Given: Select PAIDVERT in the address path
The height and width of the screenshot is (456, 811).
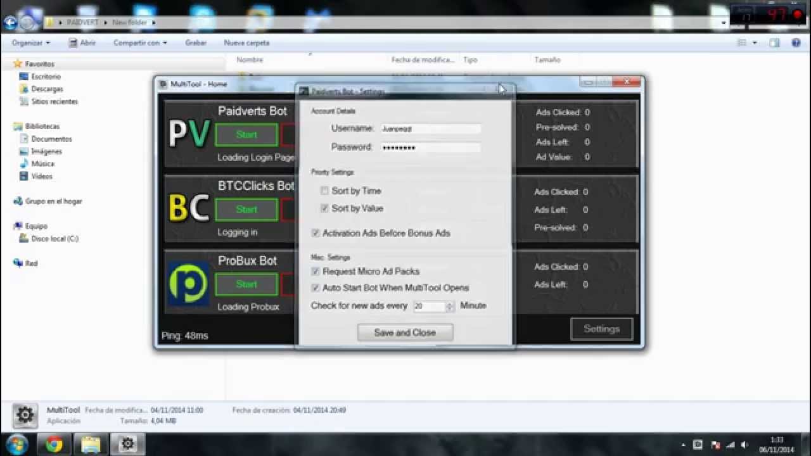Looking at the screenshot, I should pos(82,23).
